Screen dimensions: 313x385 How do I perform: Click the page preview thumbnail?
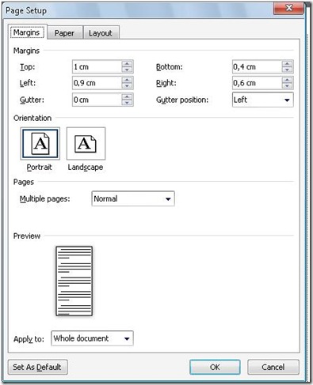coord(74,281)
